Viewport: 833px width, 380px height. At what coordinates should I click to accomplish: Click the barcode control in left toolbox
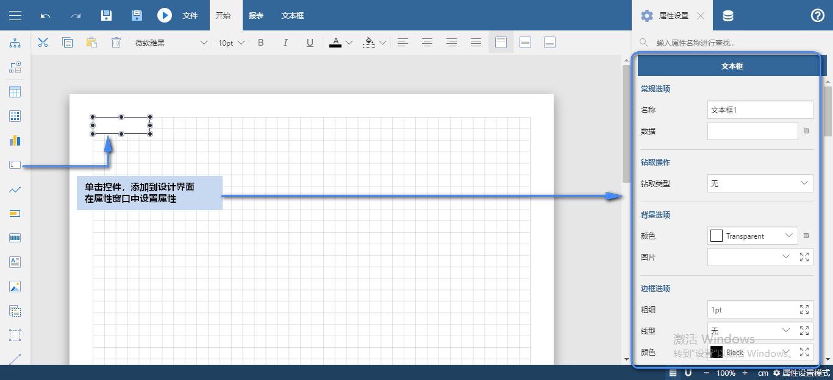[15, 238]
